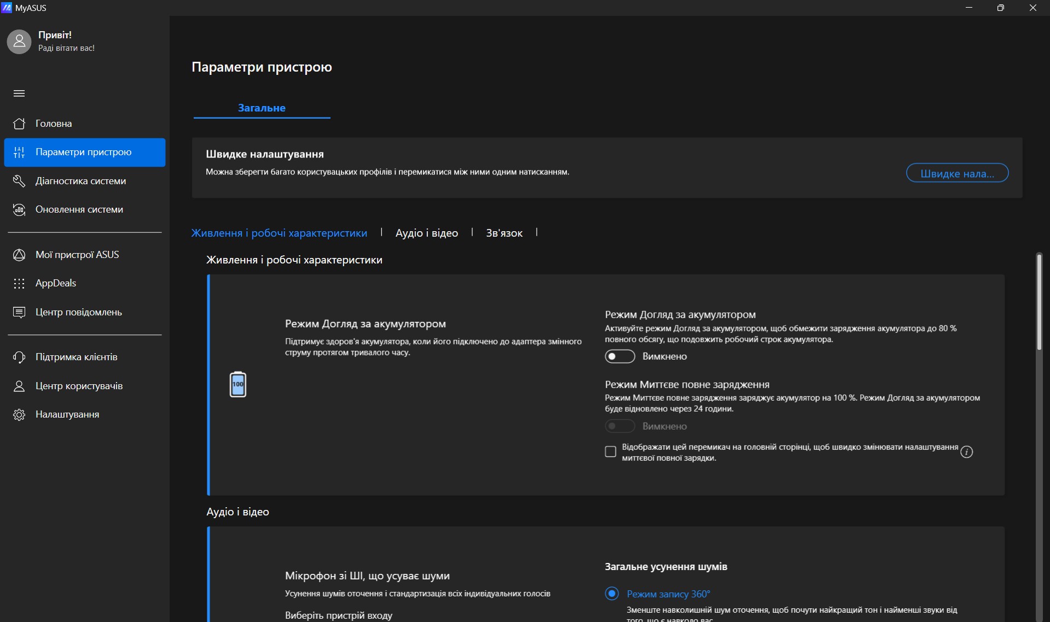Click the Швидке нала... button
Screen dimensions: 1050x622
click(x=957, y=173)
